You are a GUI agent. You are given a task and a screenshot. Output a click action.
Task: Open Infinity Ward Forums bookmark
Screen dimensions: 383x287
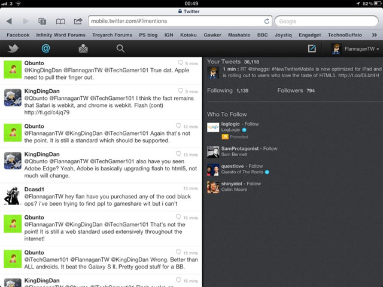coord(61,35)
